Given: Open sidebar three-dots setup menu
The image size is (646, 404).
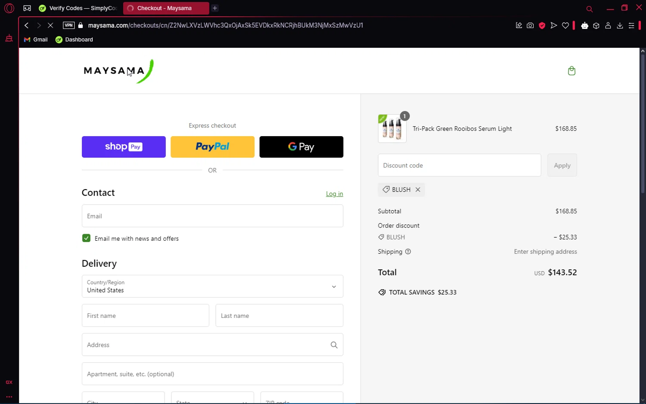Looking at the screenshot, I should click(9, 397).
